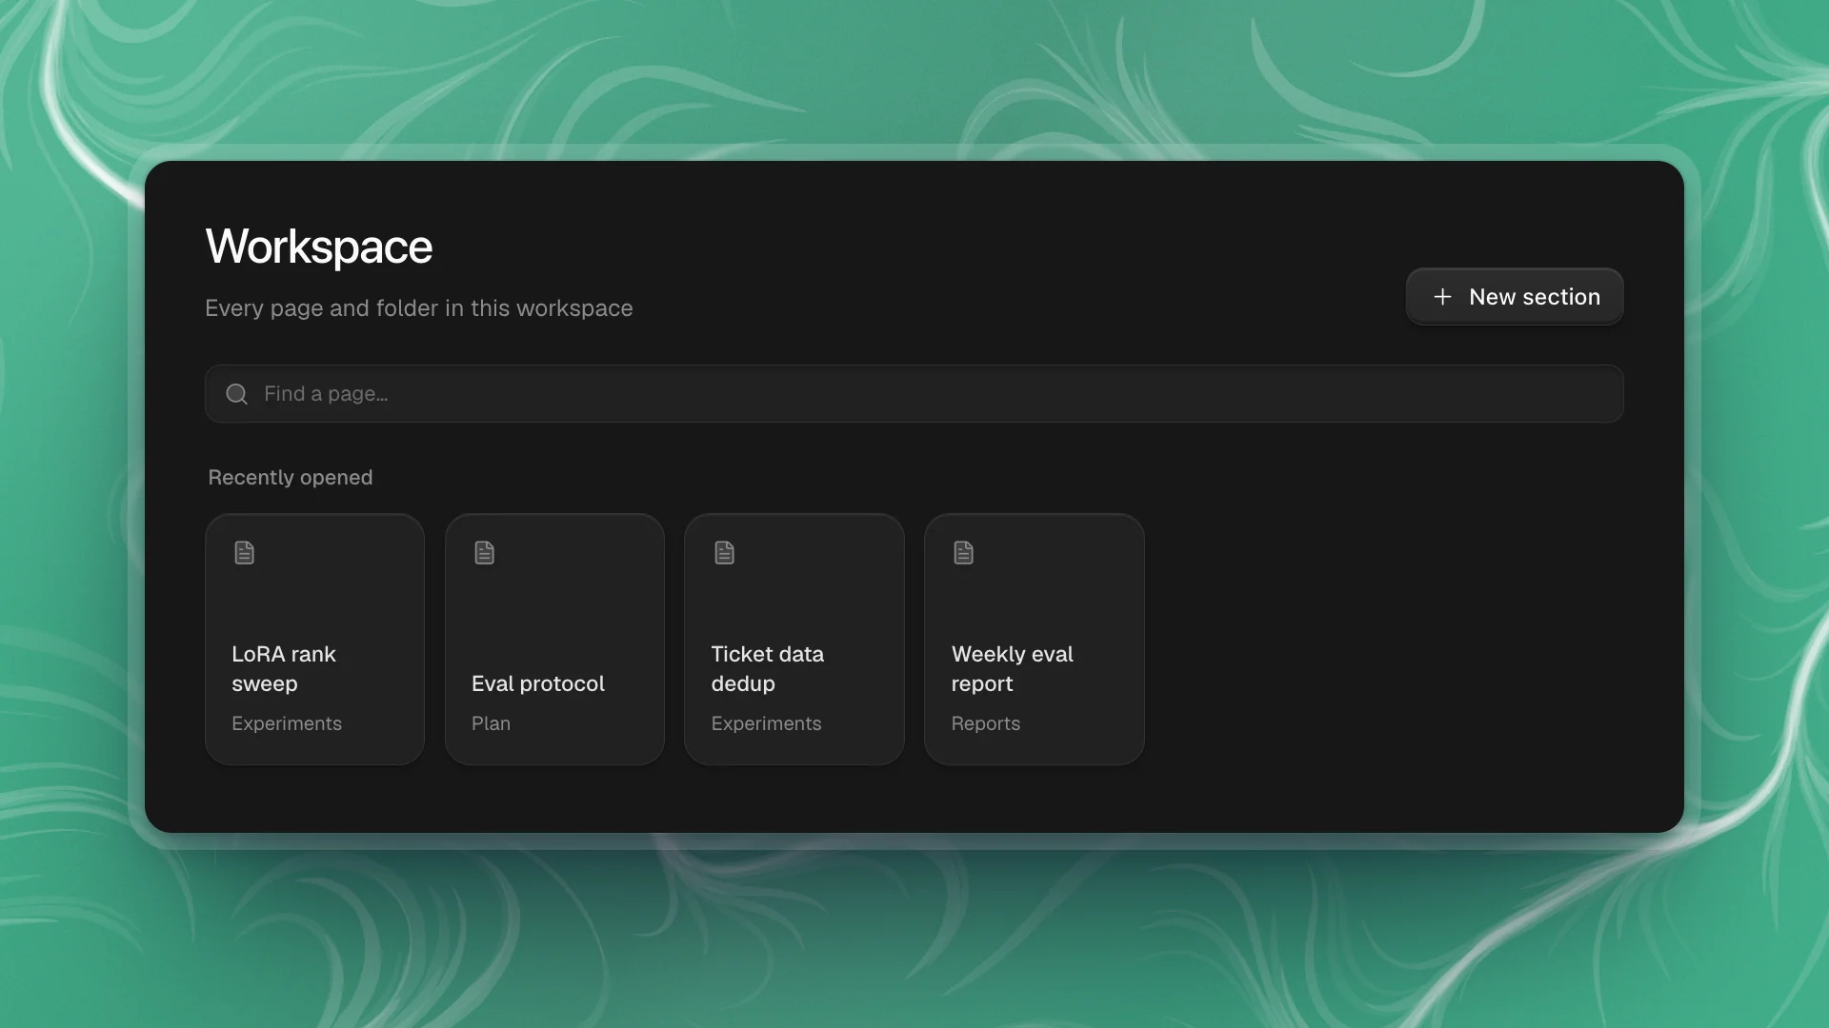Click Plan label under Eval protocol
This screenshot has width=1829, height=1028.
click(x=492, y=723)
